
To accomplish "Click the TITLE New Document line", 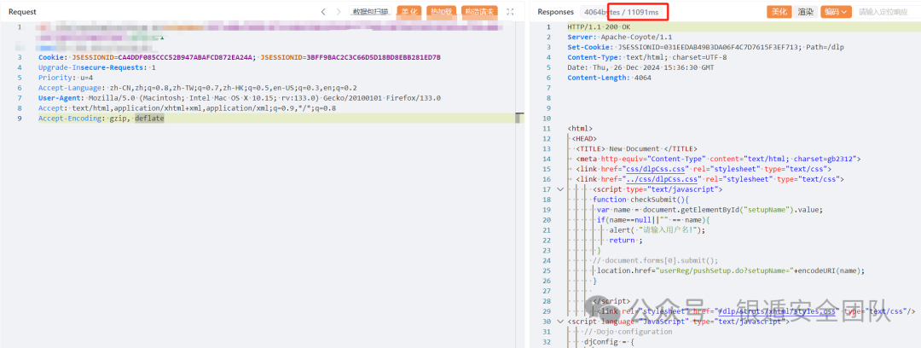I will [x=636, y=148].
